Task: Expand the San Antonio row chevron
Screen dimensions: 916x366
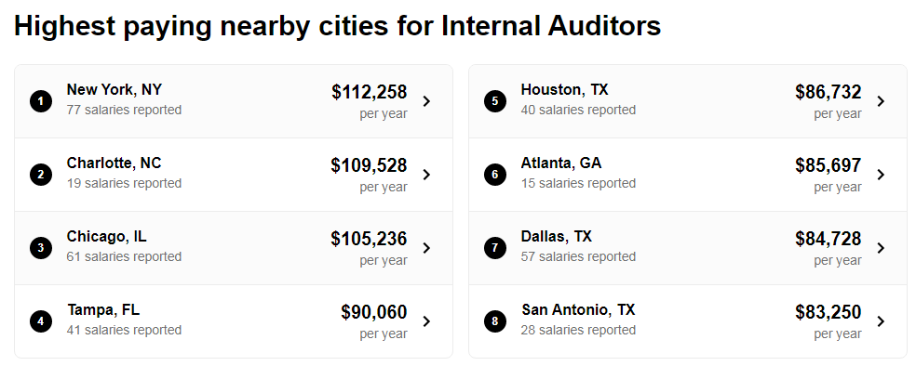Action: pyautogui.click(x=881, y=321)
